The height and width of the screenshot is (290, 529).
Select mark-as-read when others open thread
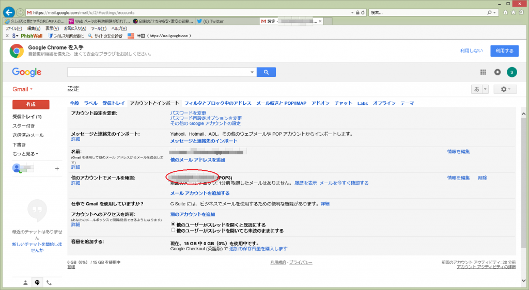[x=173, y=224]
